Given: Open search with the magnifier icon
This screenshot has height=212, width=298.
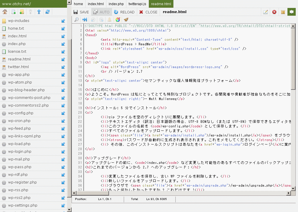Looking at the screenshot, I should point(77,19).
